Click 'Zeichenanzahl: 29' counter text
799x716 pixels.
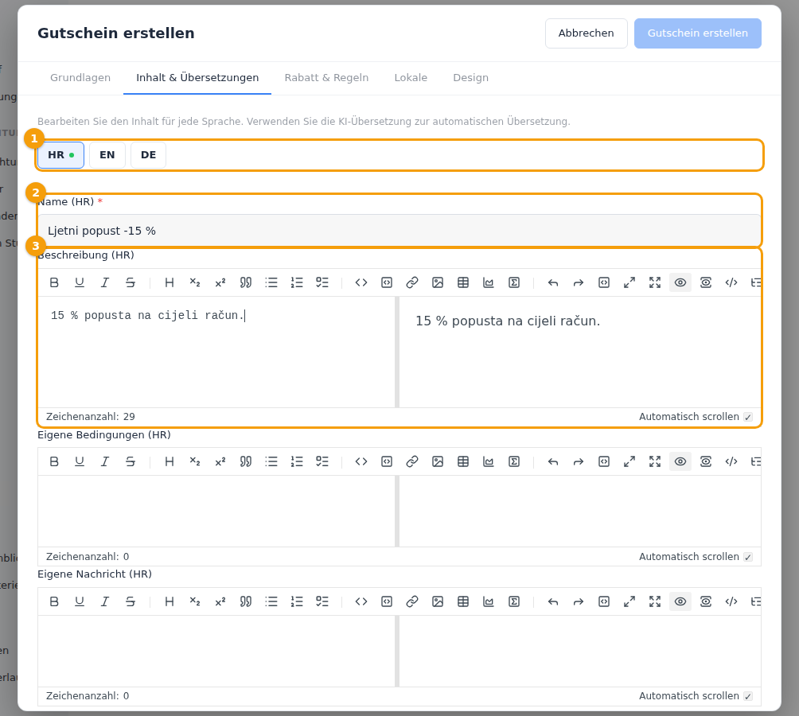91,417
